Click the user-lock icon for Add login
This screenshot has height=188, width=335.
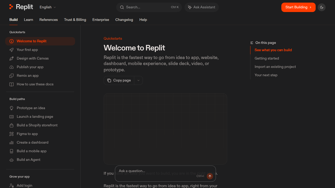[12, 186]
